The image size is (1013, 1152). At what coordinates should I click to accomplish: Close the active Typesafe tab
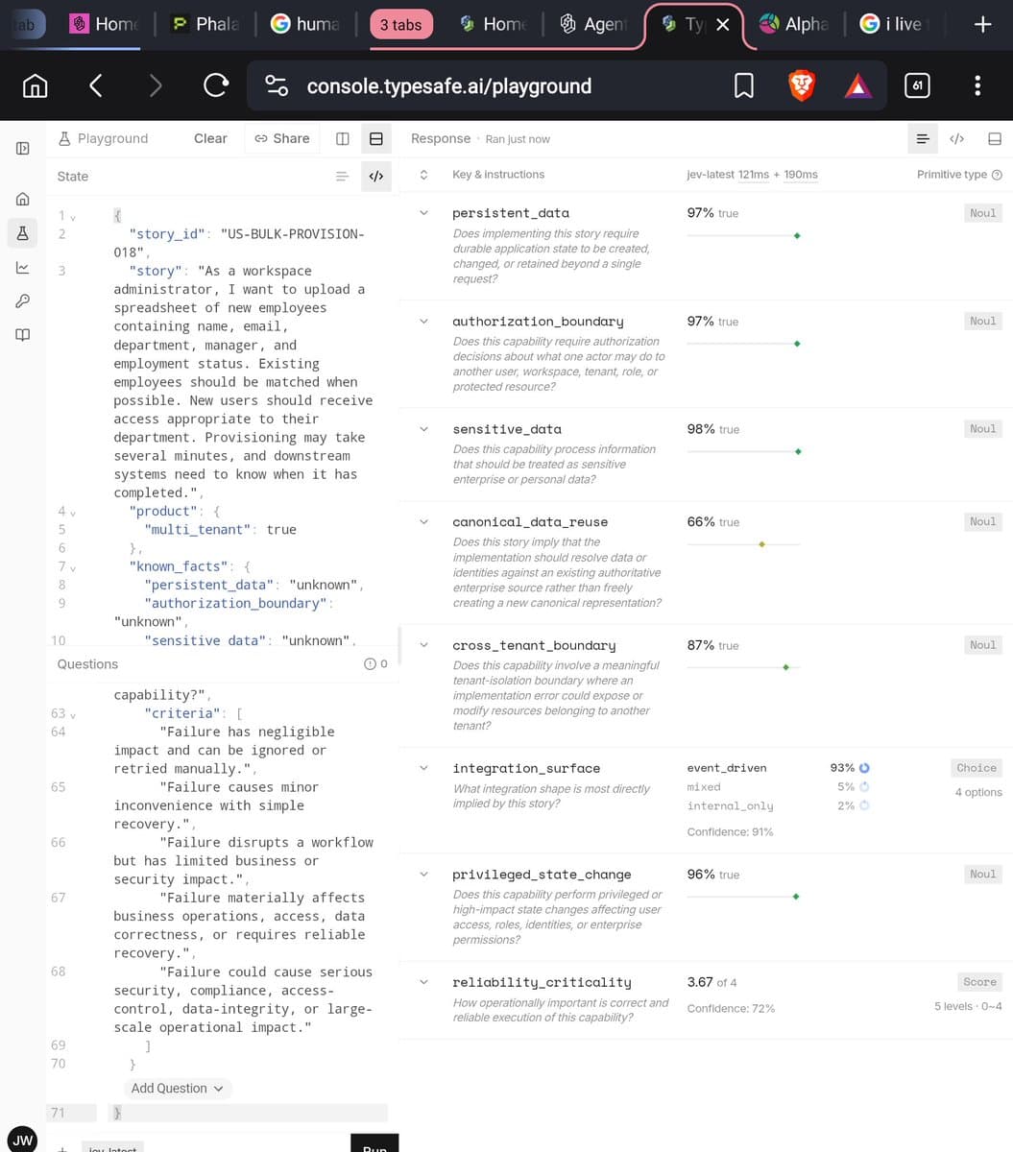click(x=723, y=25)
